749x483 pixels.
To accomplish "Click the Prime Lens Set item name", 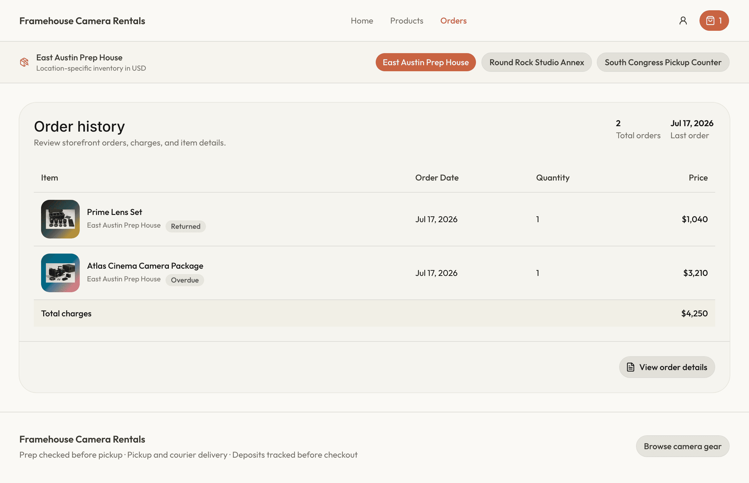I will coord(114,212).
